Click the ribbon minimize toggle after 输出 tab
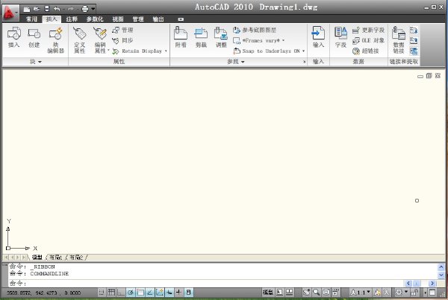 [x=181, y=19]
